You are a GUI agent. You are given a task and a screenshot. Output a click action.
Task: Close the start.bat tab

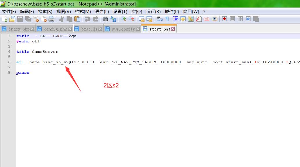click(x=173, y=29)
